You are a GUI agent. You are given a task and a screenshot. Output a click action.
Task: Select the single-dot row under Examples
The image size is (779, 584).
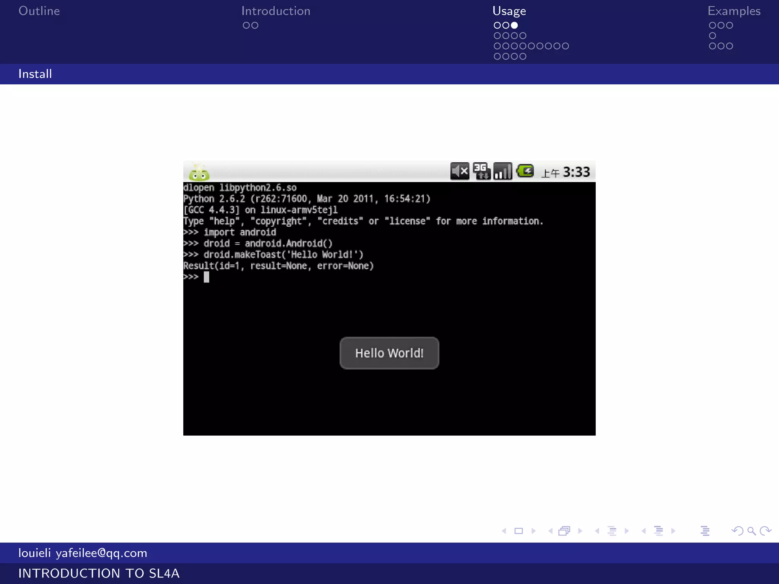coord(712,36)
